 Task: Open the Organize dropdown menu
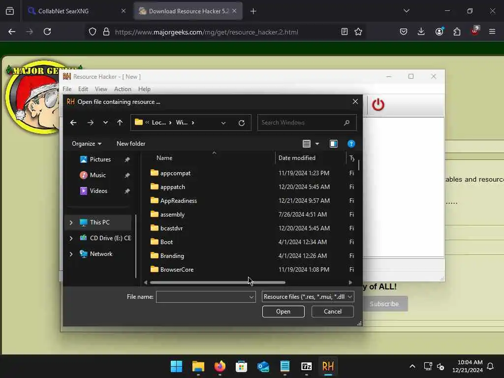[x=87, y=144]
